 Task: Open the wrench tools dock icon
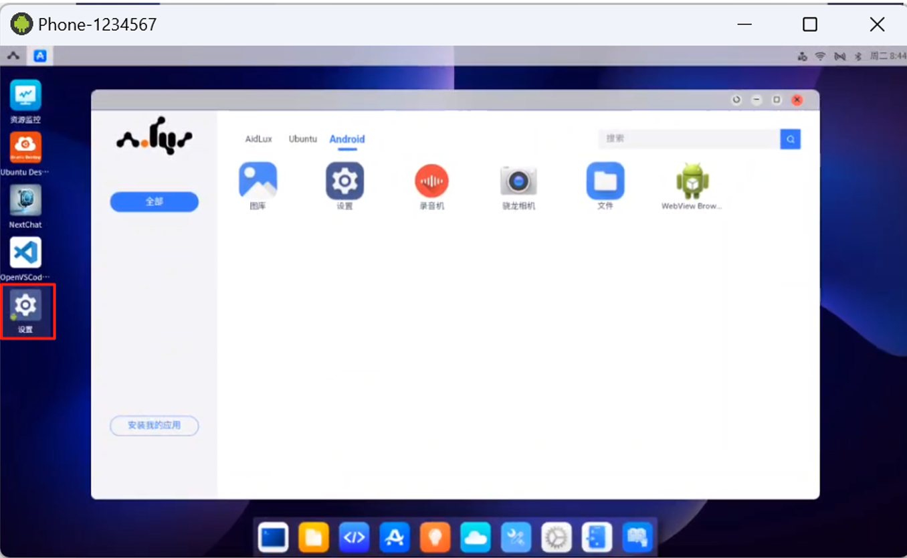[516, 537]
